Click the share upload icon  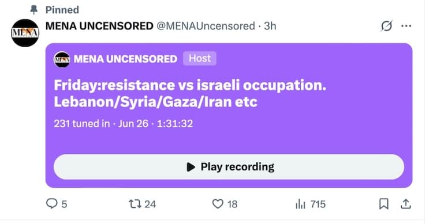point(406,204)
